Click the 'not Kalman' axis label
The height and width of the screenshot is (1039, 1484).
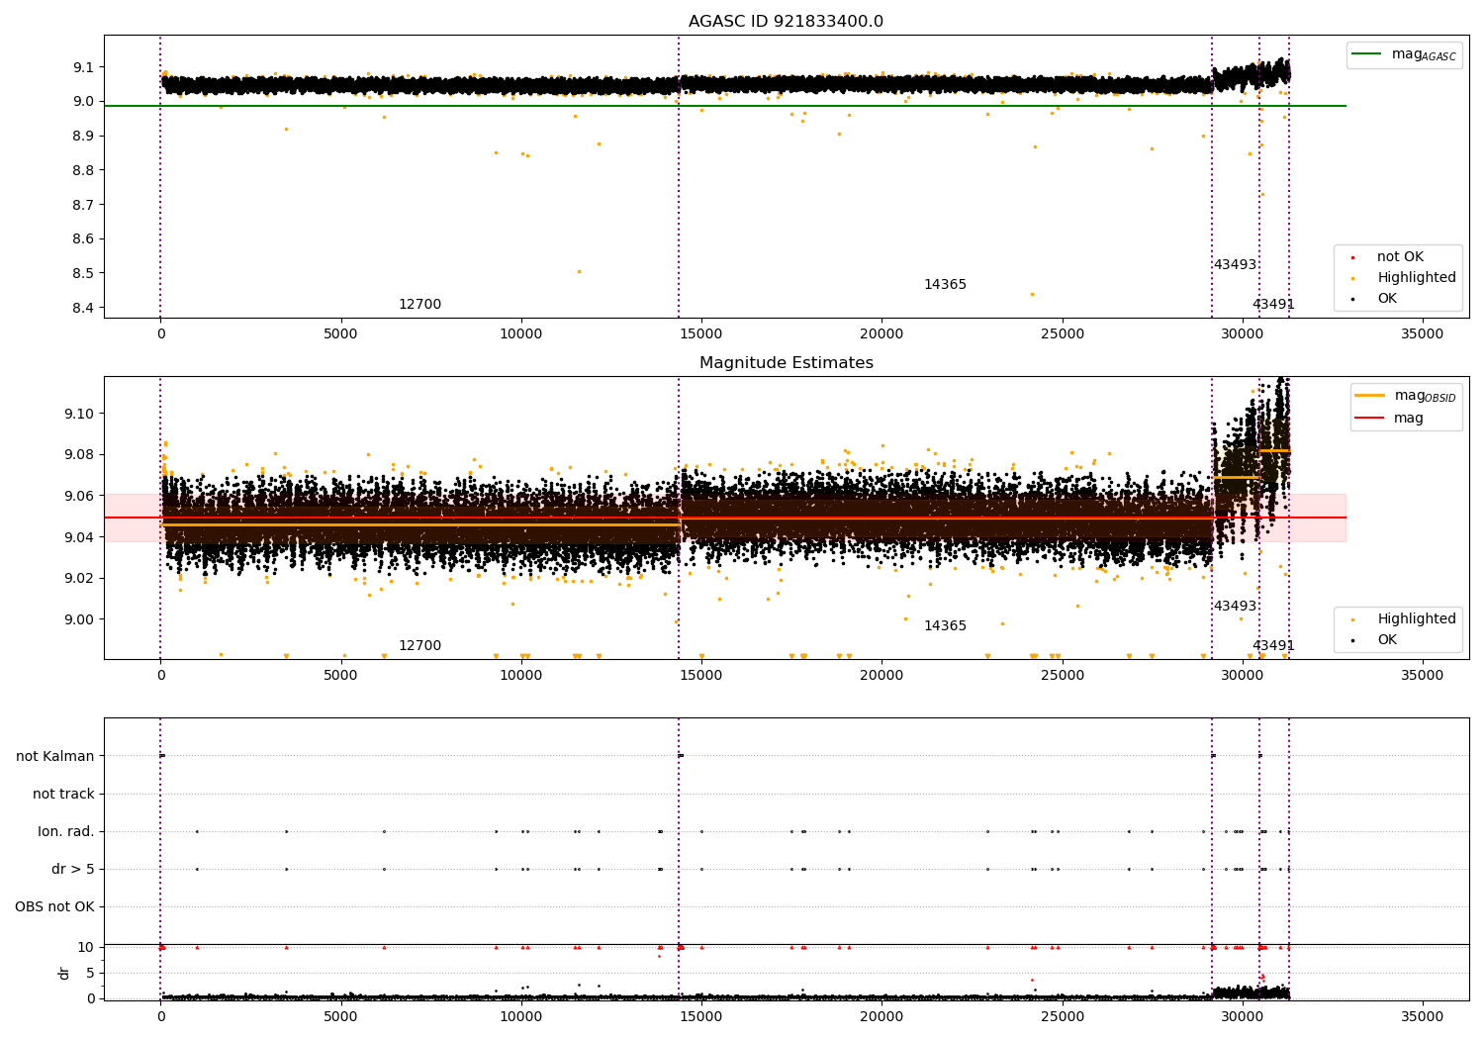pos(55,756)
